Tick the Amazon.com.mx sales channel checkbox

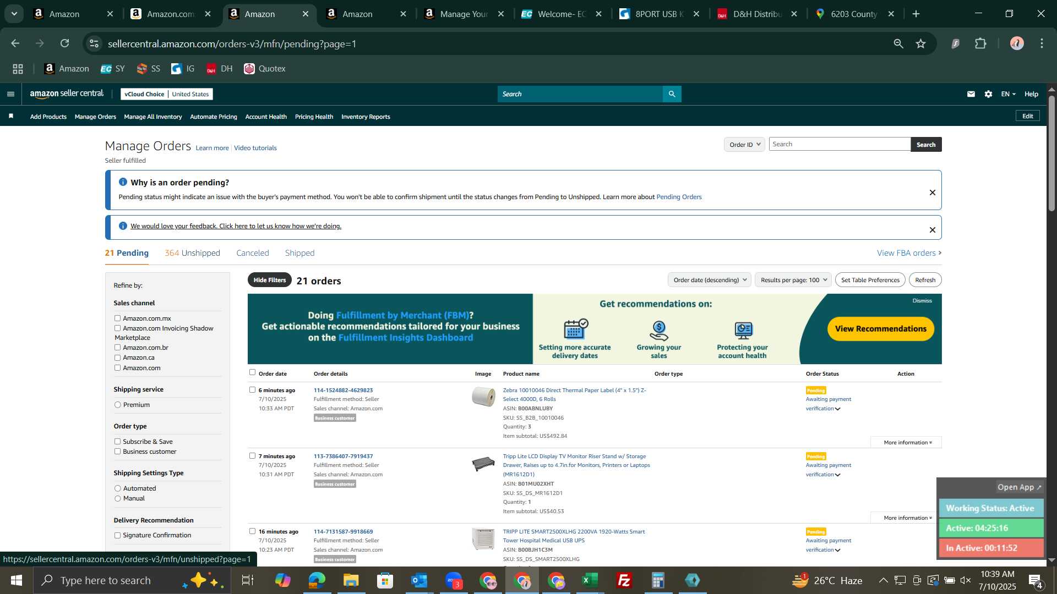coord(117,318)
